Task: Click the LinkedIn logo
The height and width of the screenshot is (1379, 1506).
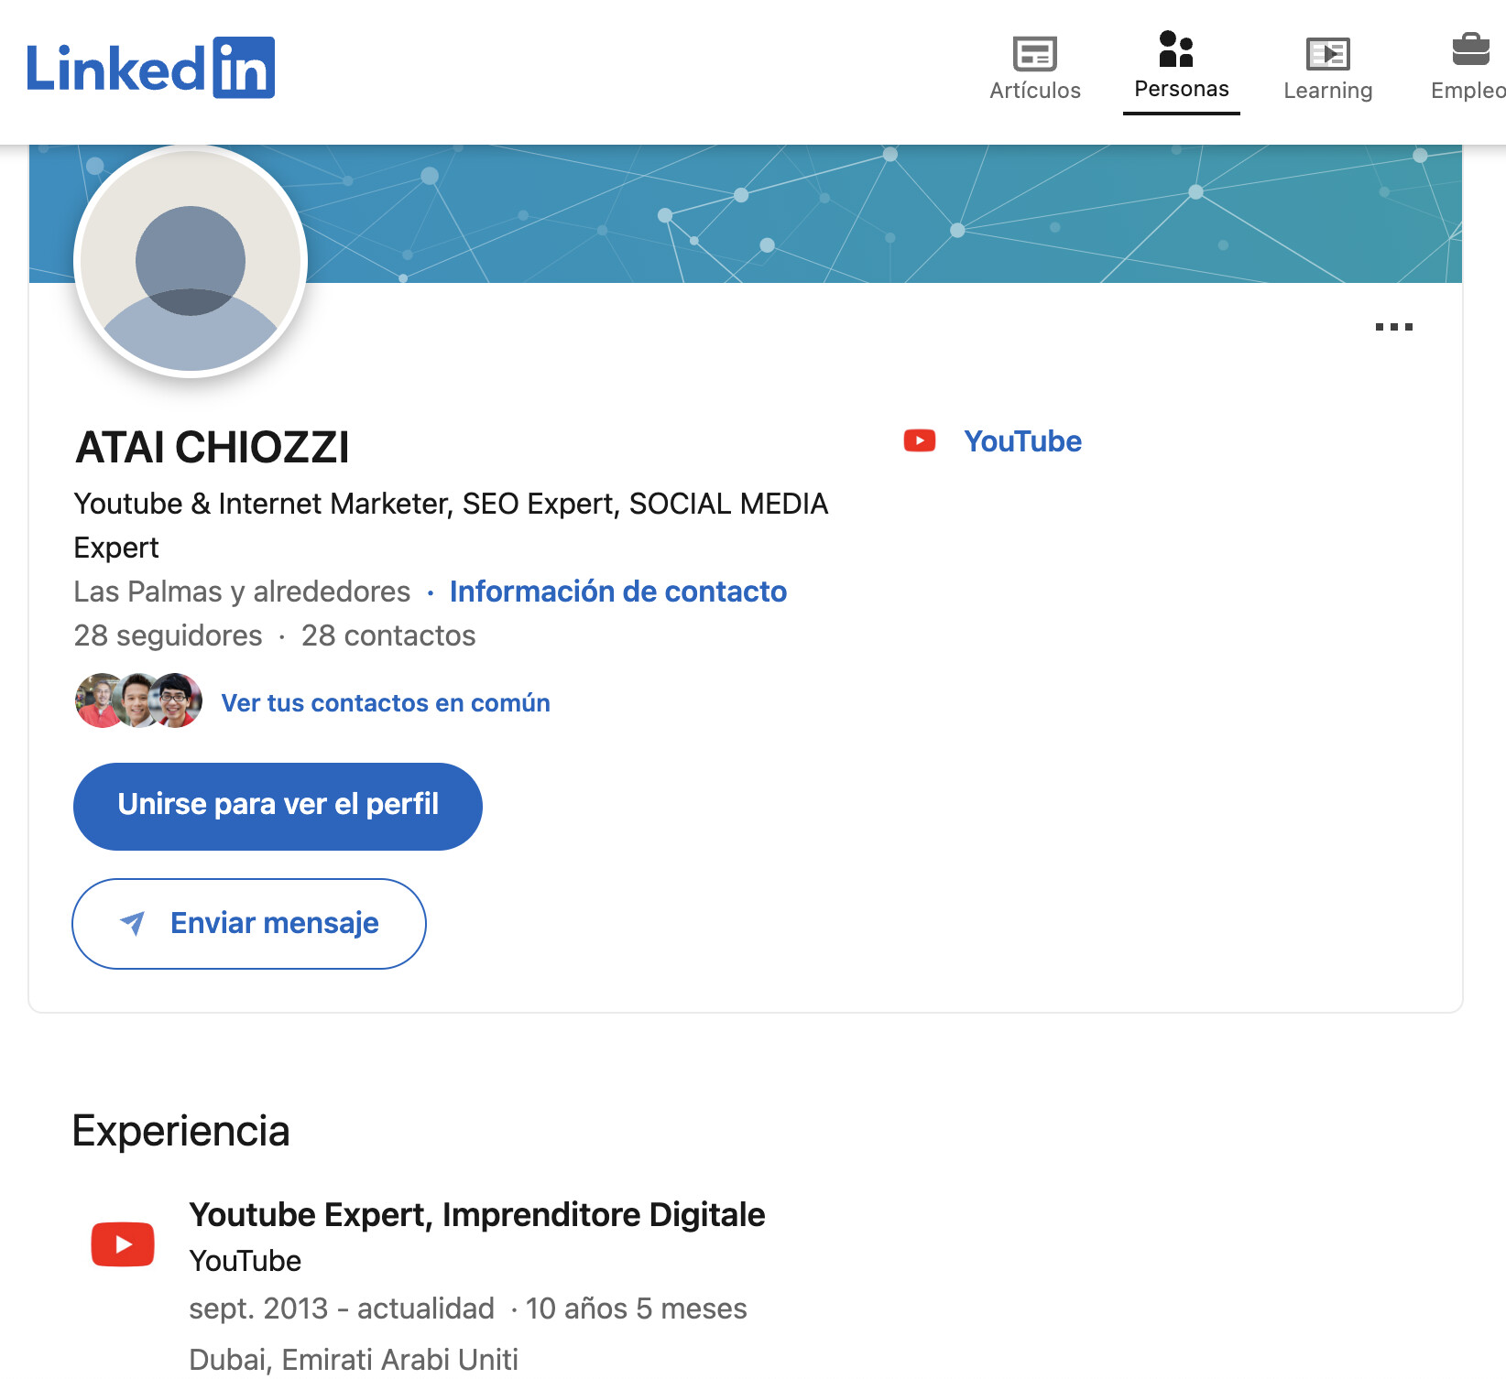Action: (x=151, y=68)
